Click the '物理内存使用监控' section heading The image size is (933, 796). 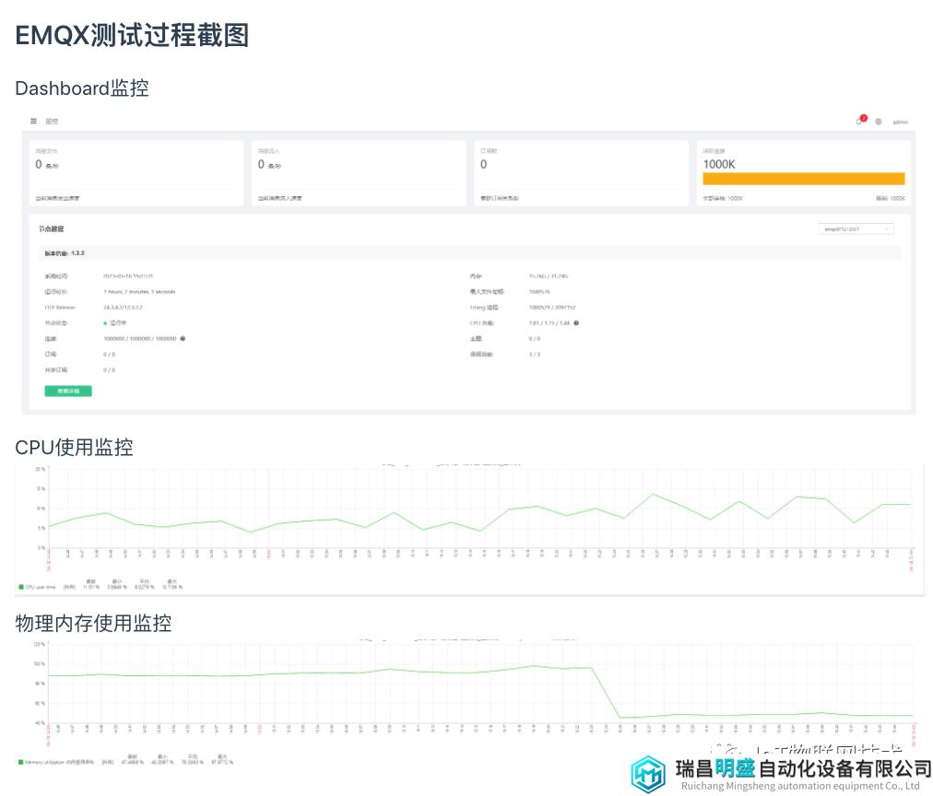93,623
